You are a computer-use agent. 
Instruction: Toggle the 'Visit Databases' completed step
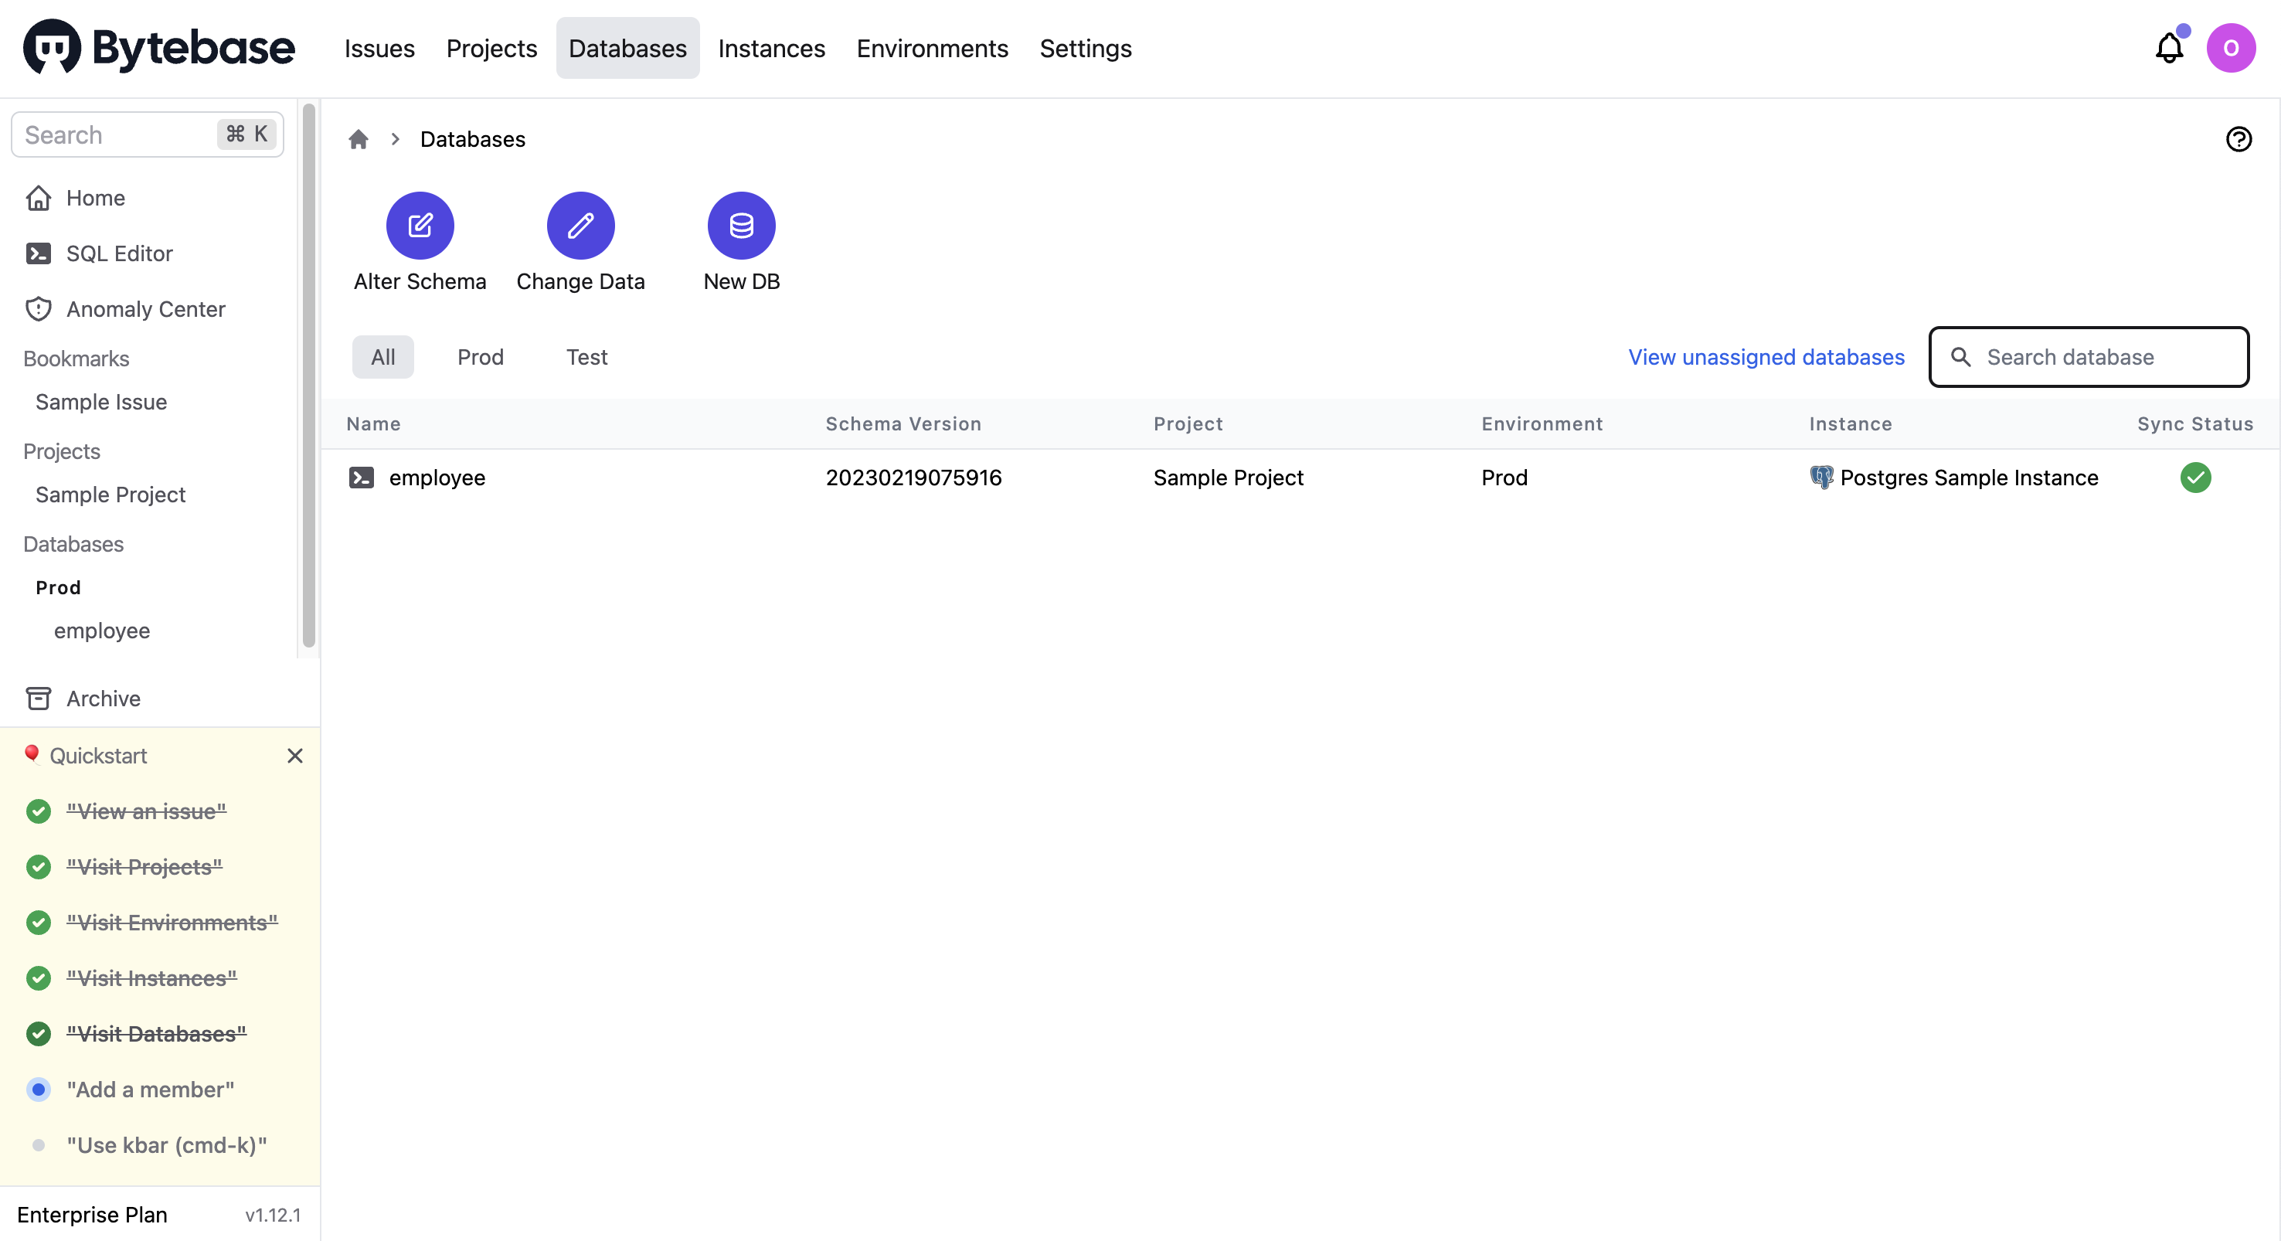point(157,1033)
